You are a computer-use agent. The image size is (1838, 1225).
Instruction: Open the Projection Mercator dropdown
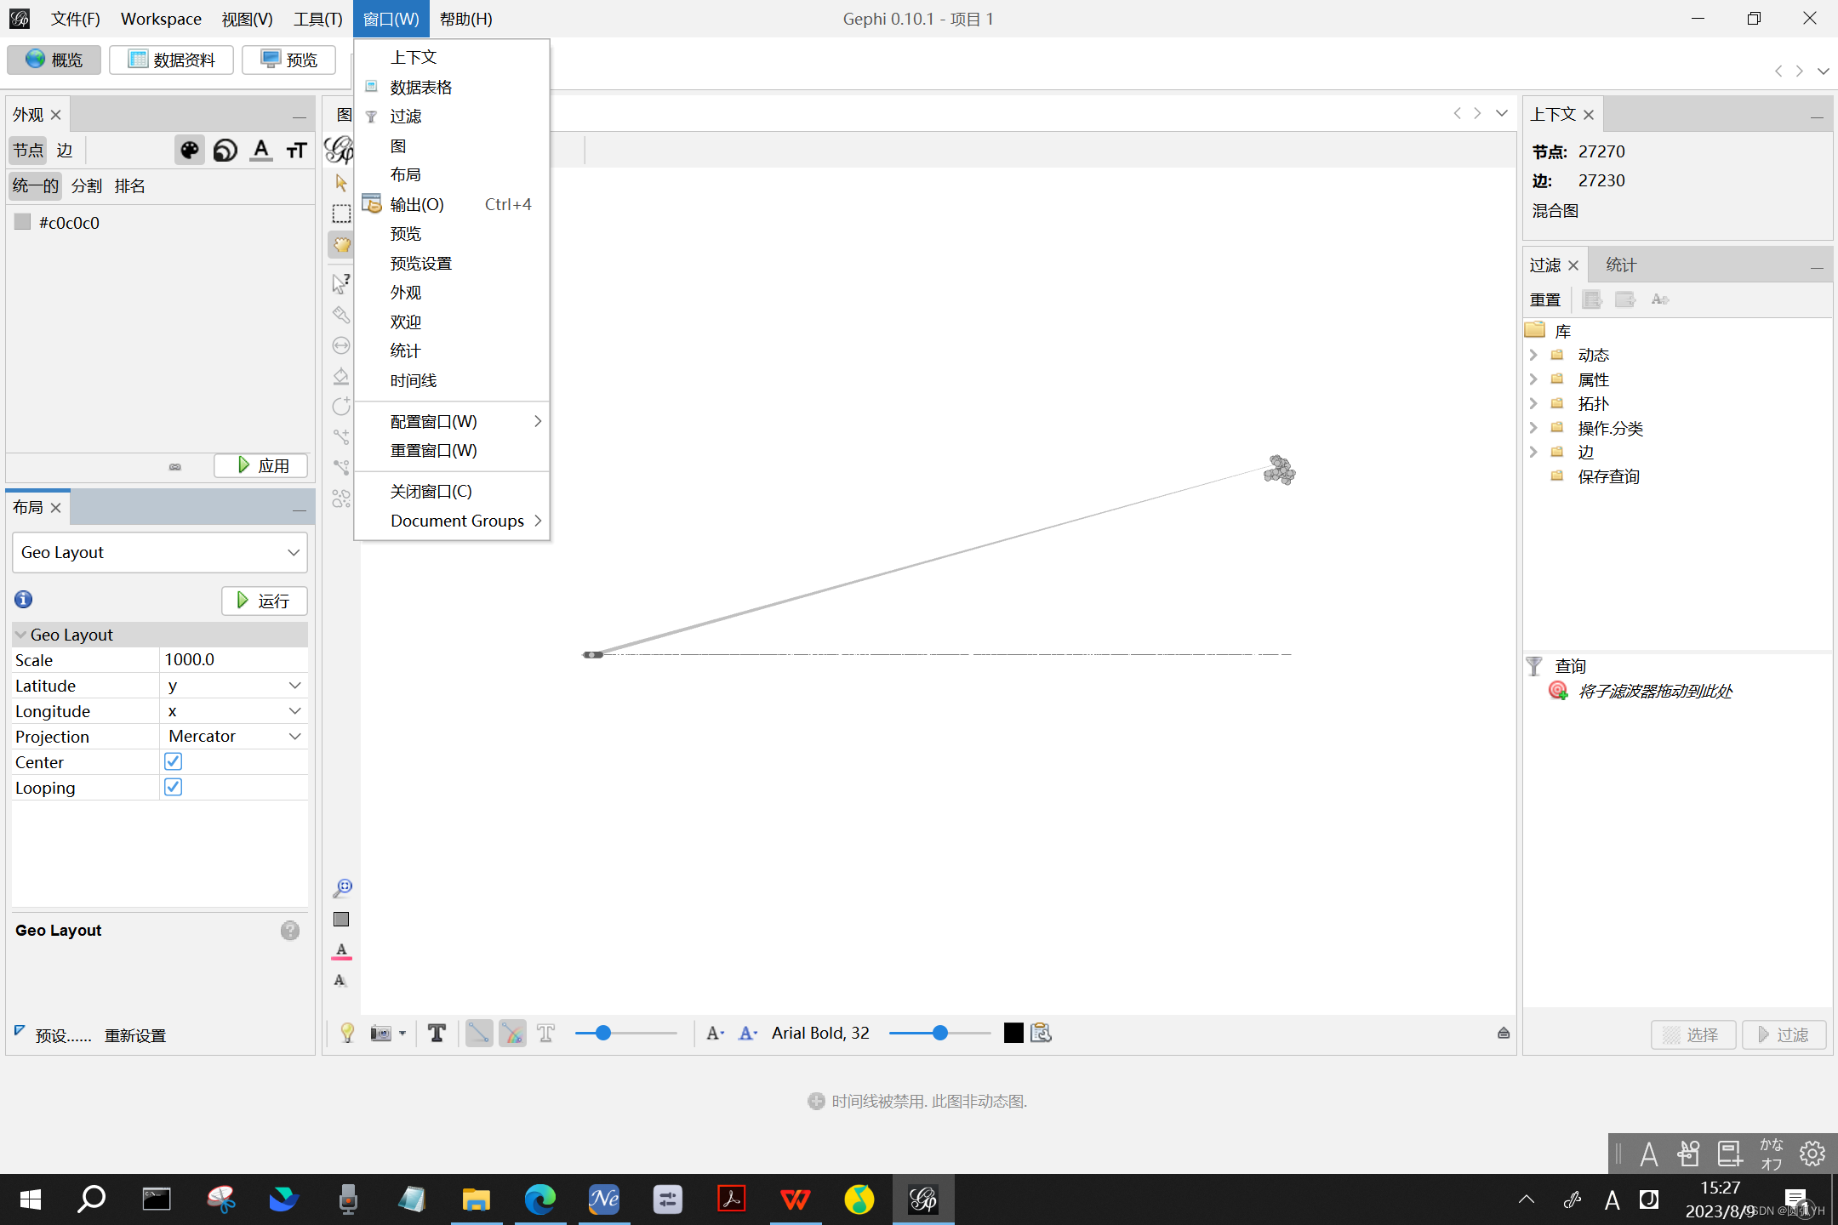tap(233, 736)
